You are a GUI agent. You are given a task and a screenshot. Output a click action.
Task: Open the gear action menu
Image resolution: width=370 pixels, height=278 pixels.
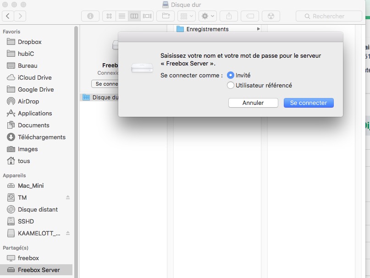208,16
